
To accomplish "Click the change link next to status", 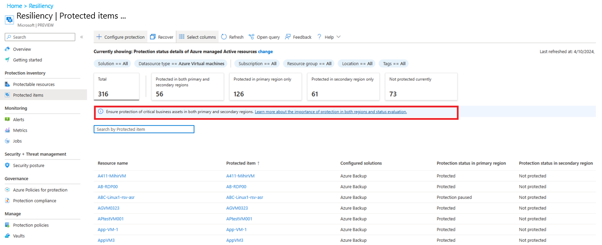I will click(x=265, y=51).
